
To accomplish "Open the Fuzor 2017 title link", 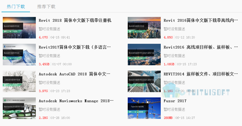I will pos(175,101).
